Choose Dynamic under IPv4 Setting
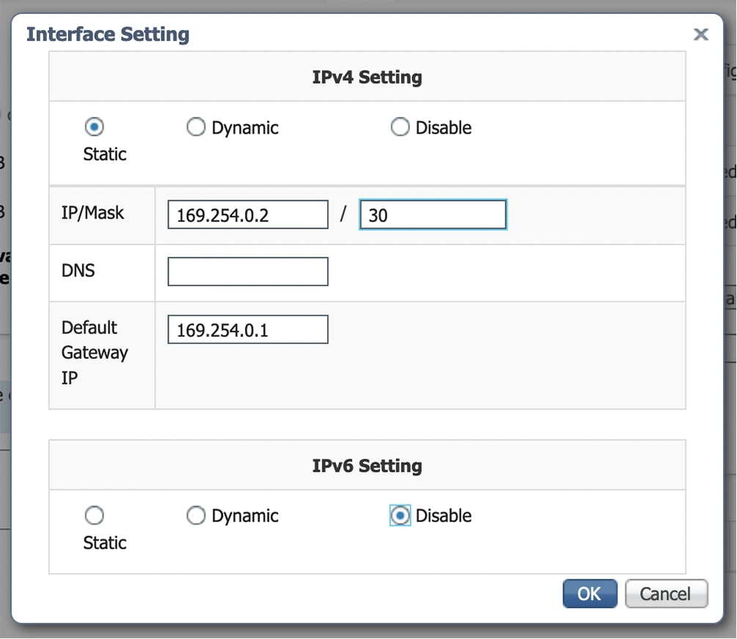The image size is (737, 639). [196, 128]
